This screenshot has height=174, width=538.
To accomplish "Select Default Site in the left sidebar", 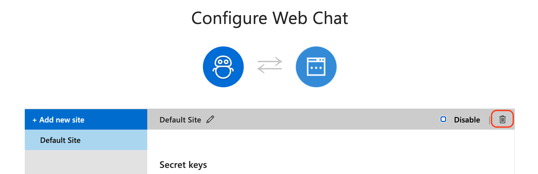I will [60, 140].
